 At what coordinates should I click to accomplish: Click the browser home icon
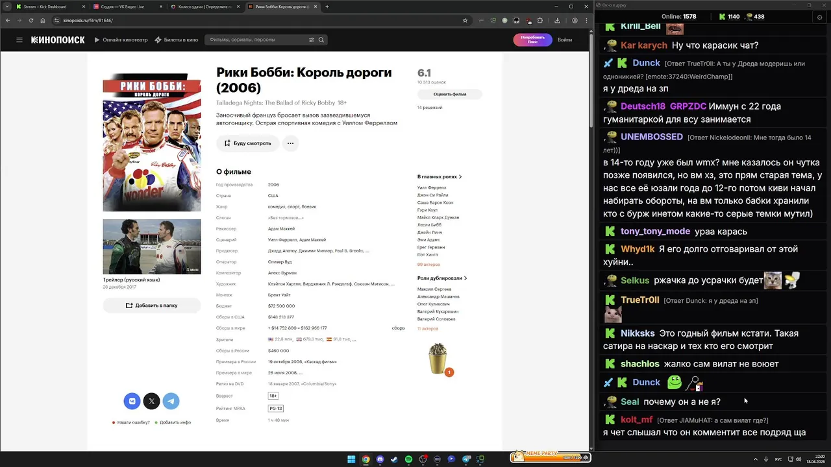[43, 20]
